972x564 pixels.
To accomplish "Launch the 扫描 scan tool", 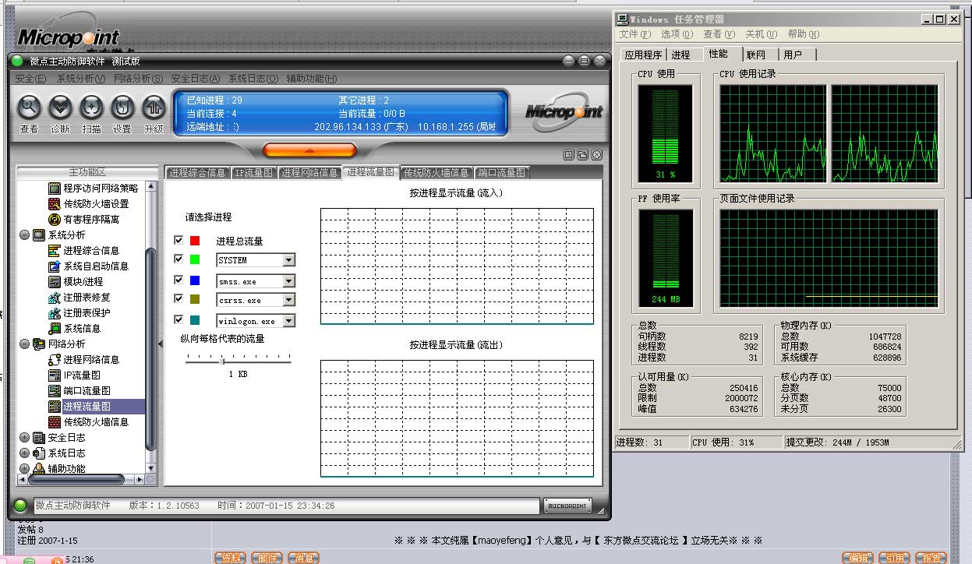I will [x=91, y=107].
